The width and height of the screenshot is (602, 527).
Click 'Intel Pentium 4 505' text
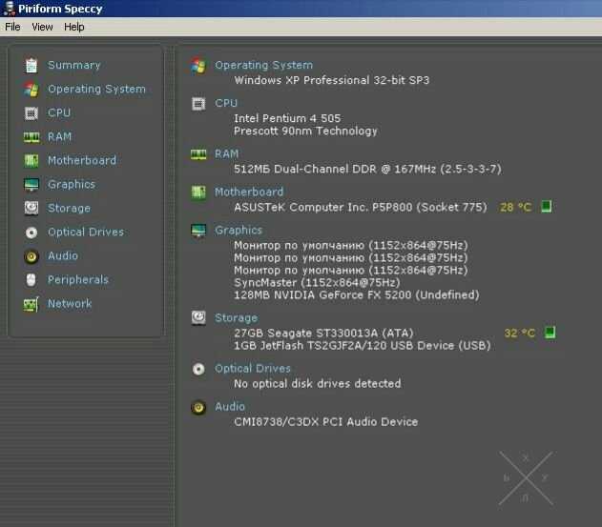tap(287, 118)
